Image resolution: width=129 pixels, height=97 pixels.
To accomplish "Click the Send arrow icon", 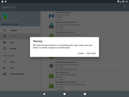I will point(5,68).
